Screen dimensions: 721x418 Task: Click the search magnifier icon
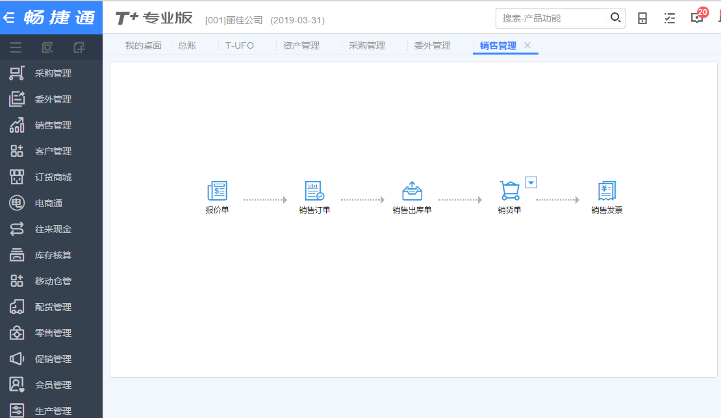tap(615, 18)
